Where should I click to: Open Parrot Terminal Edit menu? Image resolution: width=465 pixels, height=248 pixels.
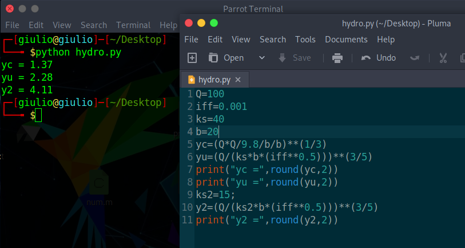pyautogui.click(x=36, y=25)
